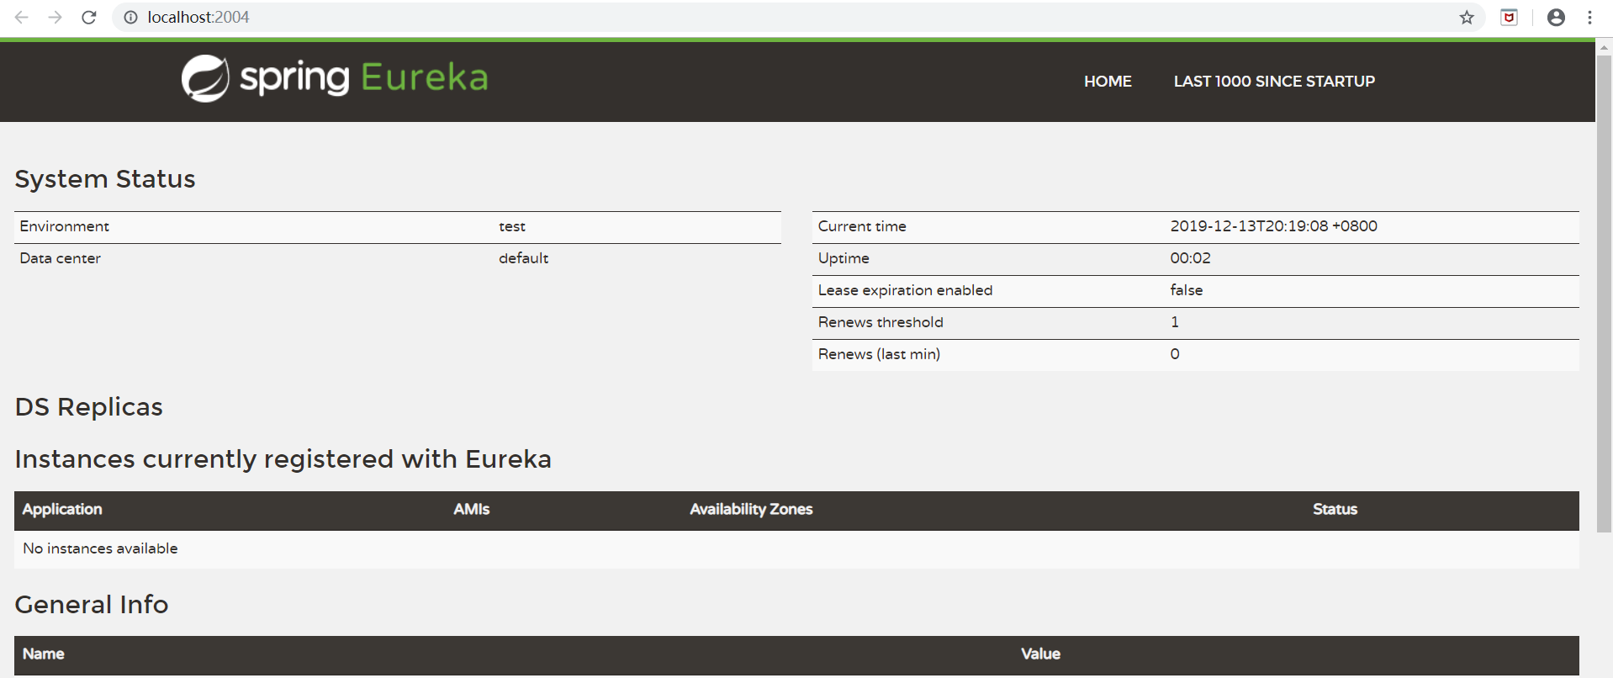Select the uptime value 00:02

pyautogui.click(x=1190, y=258)
